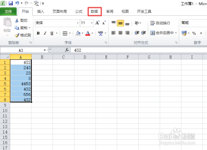This screenshot has width=207, height=150.
Task: Click the Paste clipboard icon
Action: [x=7, y=22]
